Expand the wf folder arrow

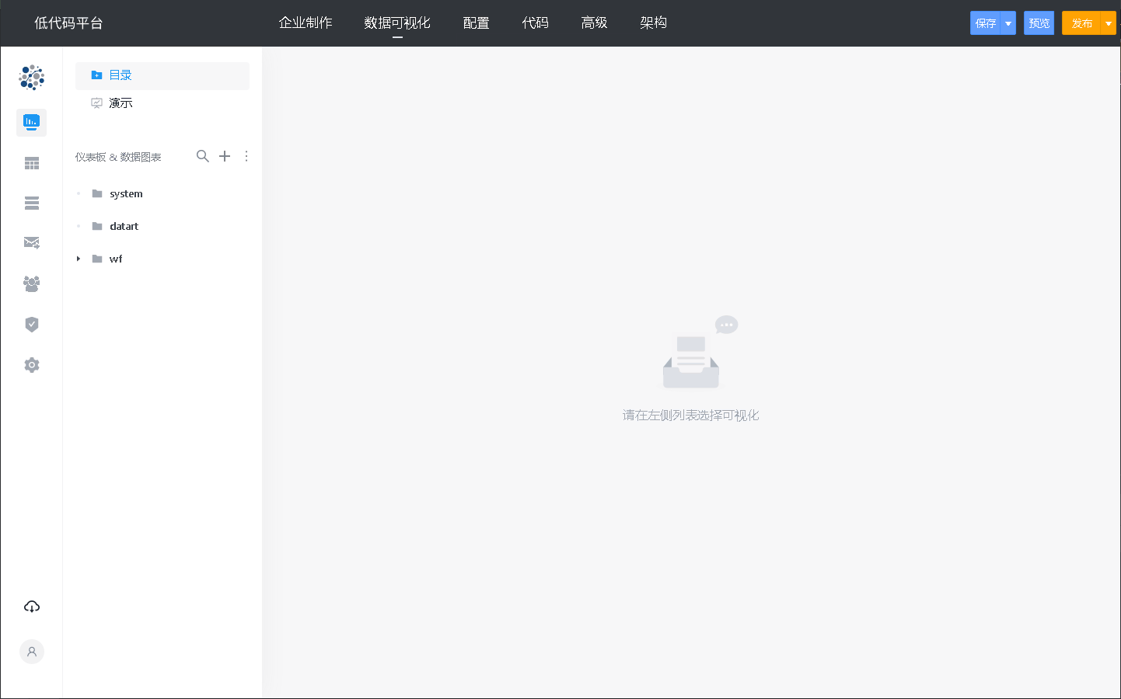point(79,259)
